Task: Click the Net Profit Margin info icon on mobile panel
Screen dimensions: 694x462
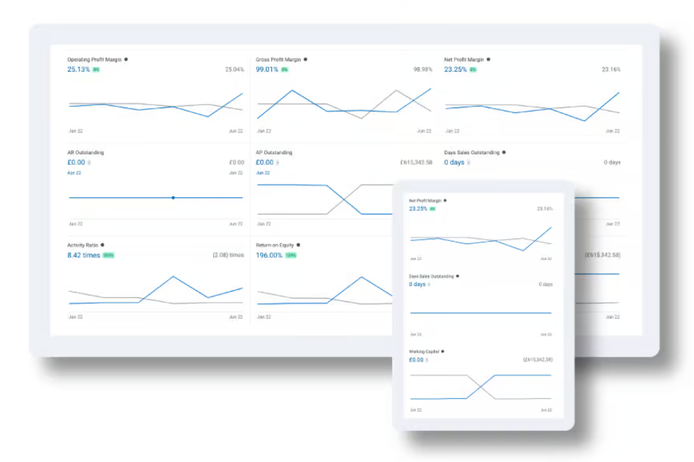Action: (x=445, y=200)
